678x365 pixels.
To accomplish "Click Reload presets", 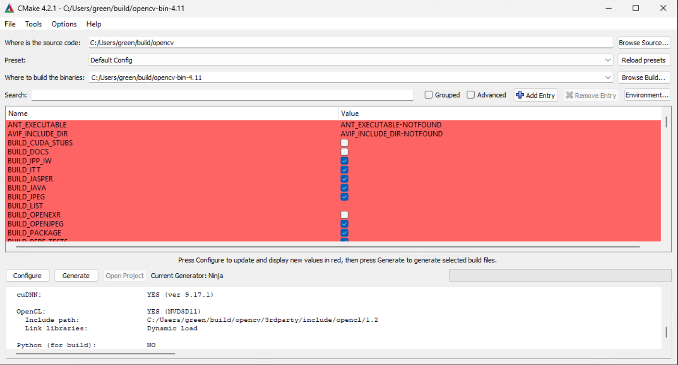I will [x=644, y=60].
